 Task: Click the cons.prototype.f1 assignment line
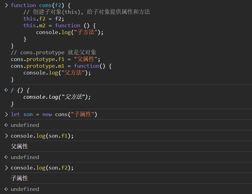coord(55,59)
